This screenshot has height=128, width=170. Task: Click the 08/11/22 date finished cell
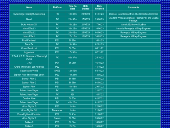click(99, 48)
